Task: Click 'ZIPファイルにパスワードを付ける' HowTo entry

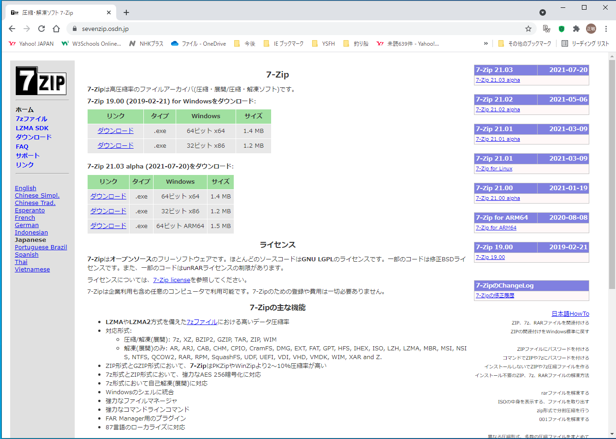Action: 553,349
